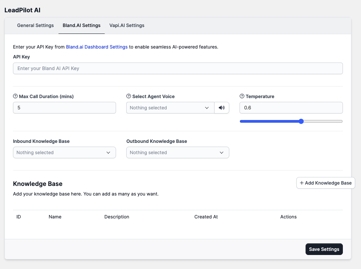Switch to the General Settings tab
The width and height of the screenshot is (361, 269).
[35, 25]
